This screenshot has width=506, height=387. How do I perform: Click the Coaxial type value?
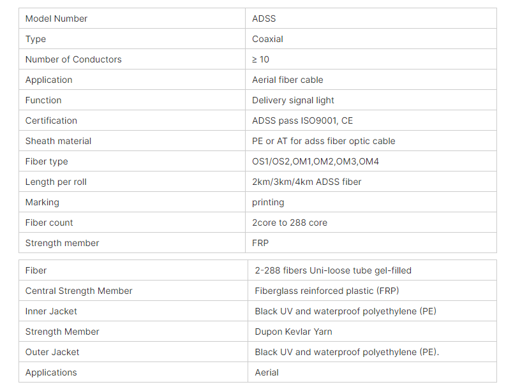pos(267,39)
